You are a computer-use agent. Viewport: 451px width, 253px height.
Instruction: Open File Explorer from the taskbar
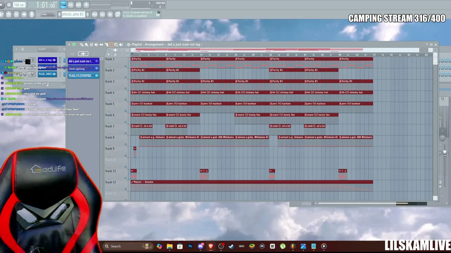(169, 246)
